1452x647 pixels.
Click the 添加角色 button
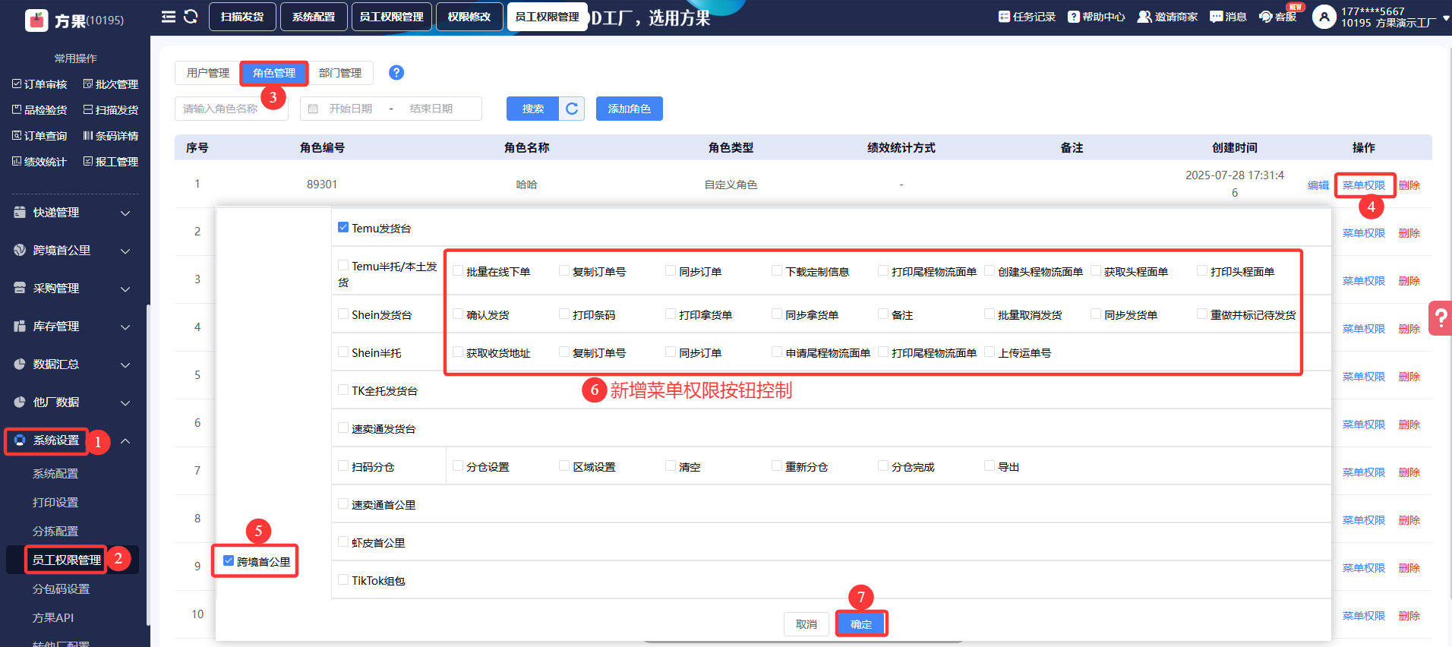(x=629, y=109)
